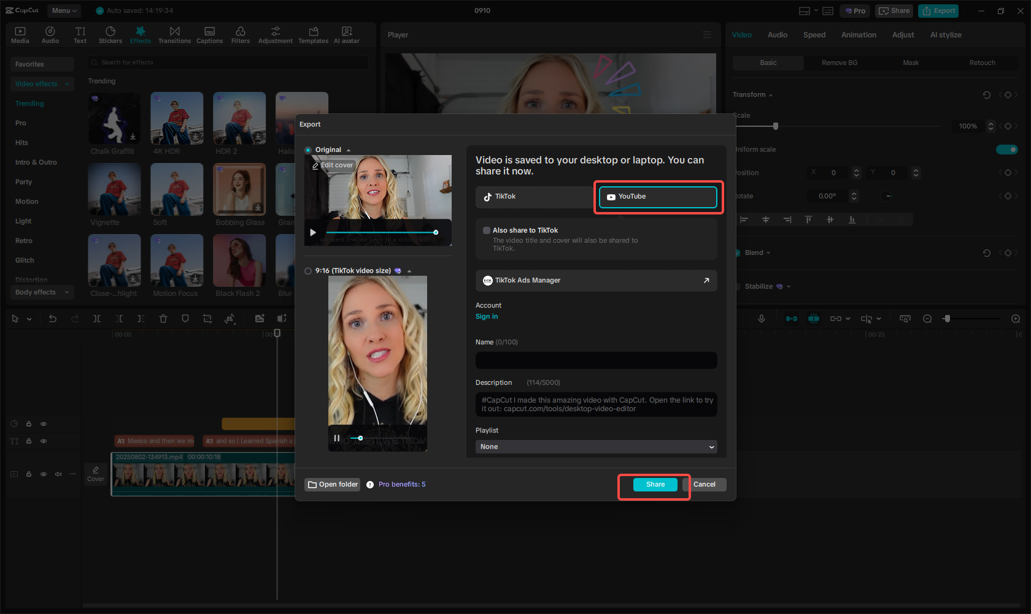
Task: Sign in to the YouTube account
Action: click(486, 316)
